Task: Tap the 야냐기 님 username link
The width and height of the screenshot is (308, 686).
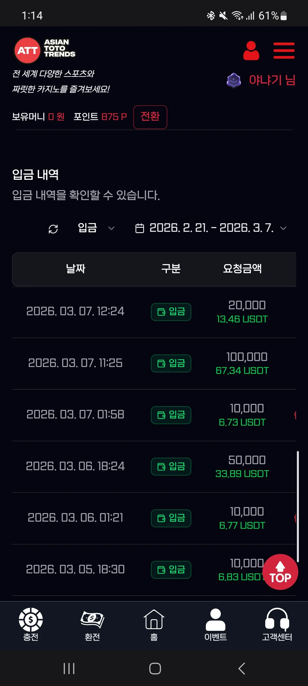Action: click(x=272, y=80)
